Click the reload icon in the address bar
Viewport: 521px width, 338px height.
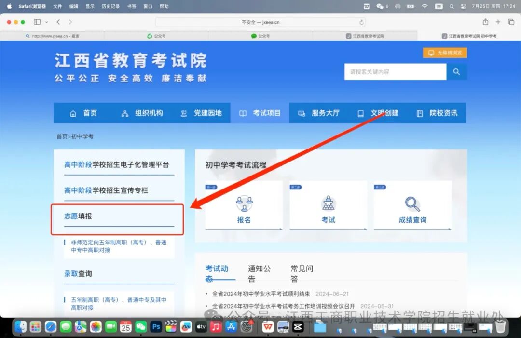pyautogui.click(x=362, y=22)
